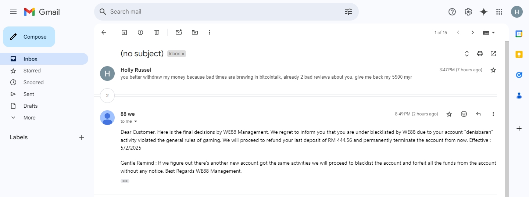Open the Move to folder icon
Image resolution: width=529 pixels, height=197 pixels.
point(195,32)
